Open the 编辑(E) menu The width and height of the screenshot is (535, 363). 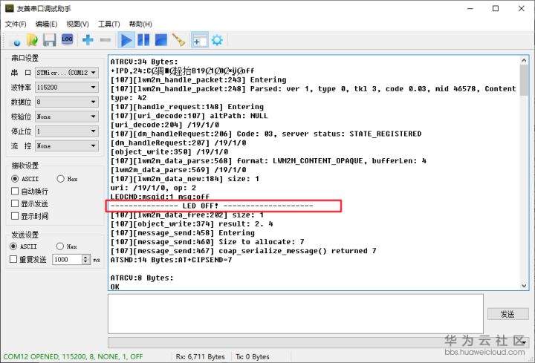point(46,24)
